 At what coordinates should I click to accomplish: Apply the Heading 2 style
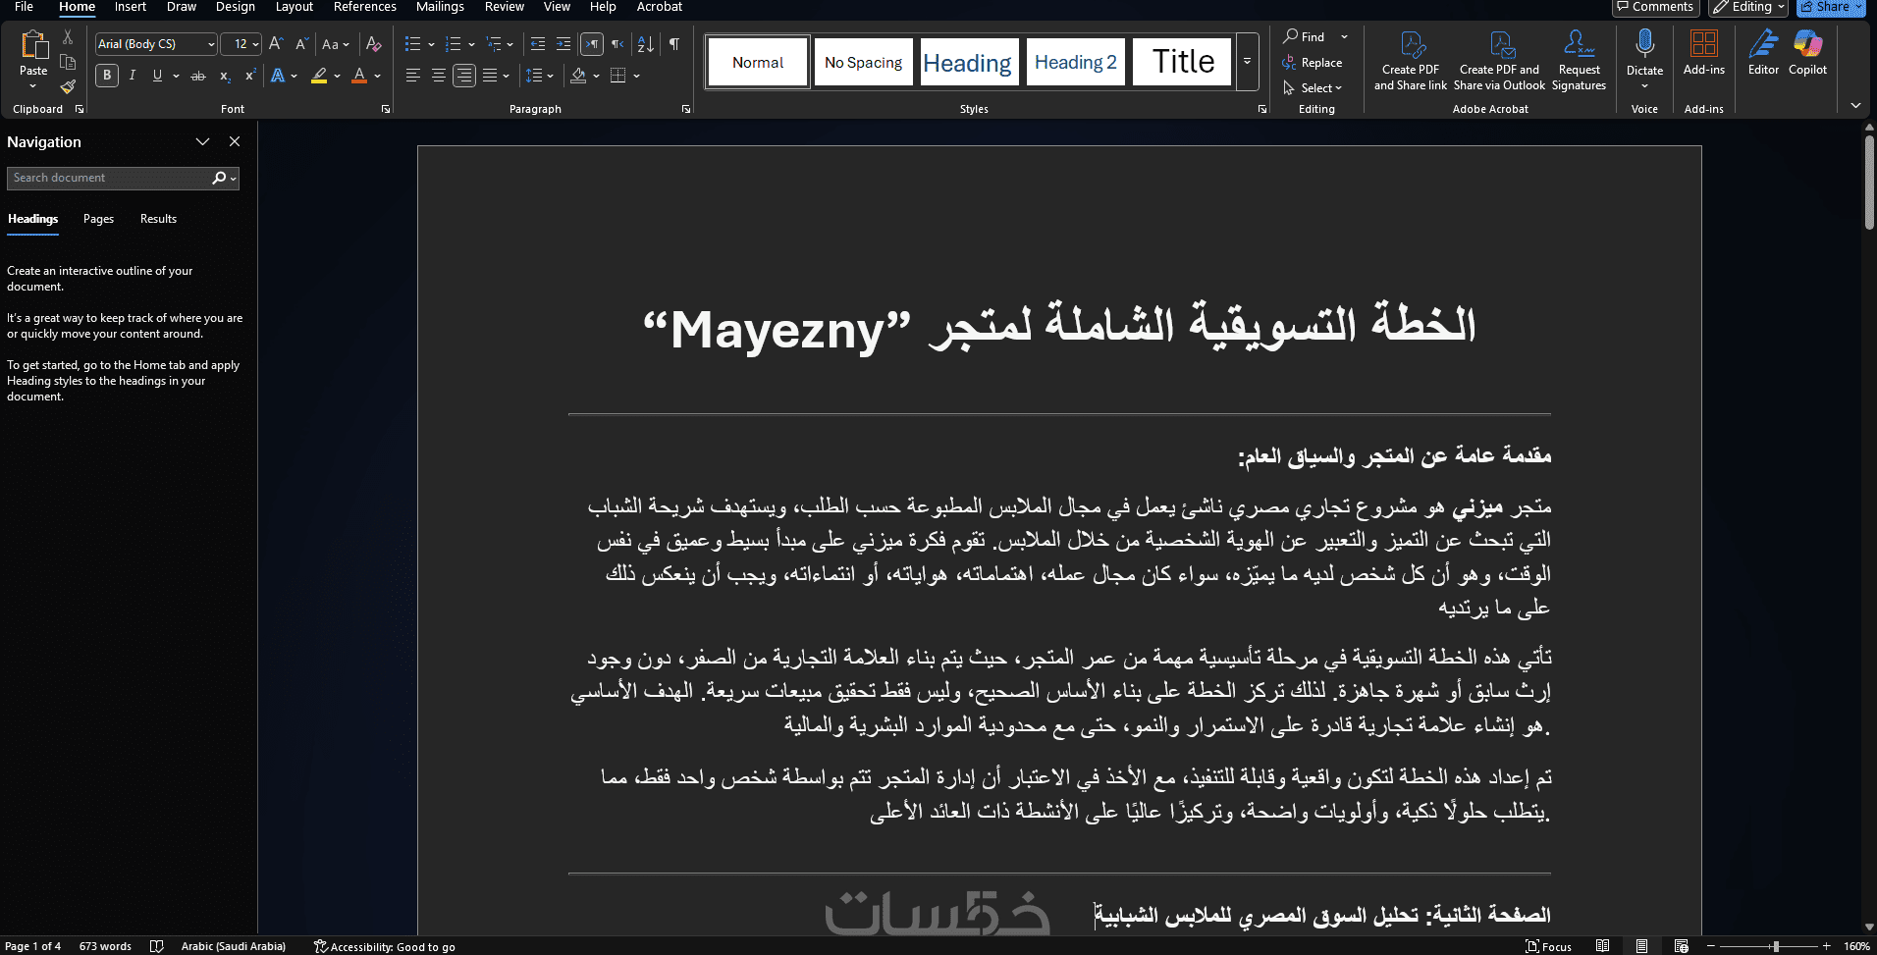point(1076,62)
